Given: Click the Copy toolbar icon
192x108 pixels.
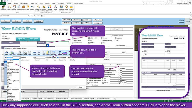Looking at the screenshot, I should coord(43,53).
